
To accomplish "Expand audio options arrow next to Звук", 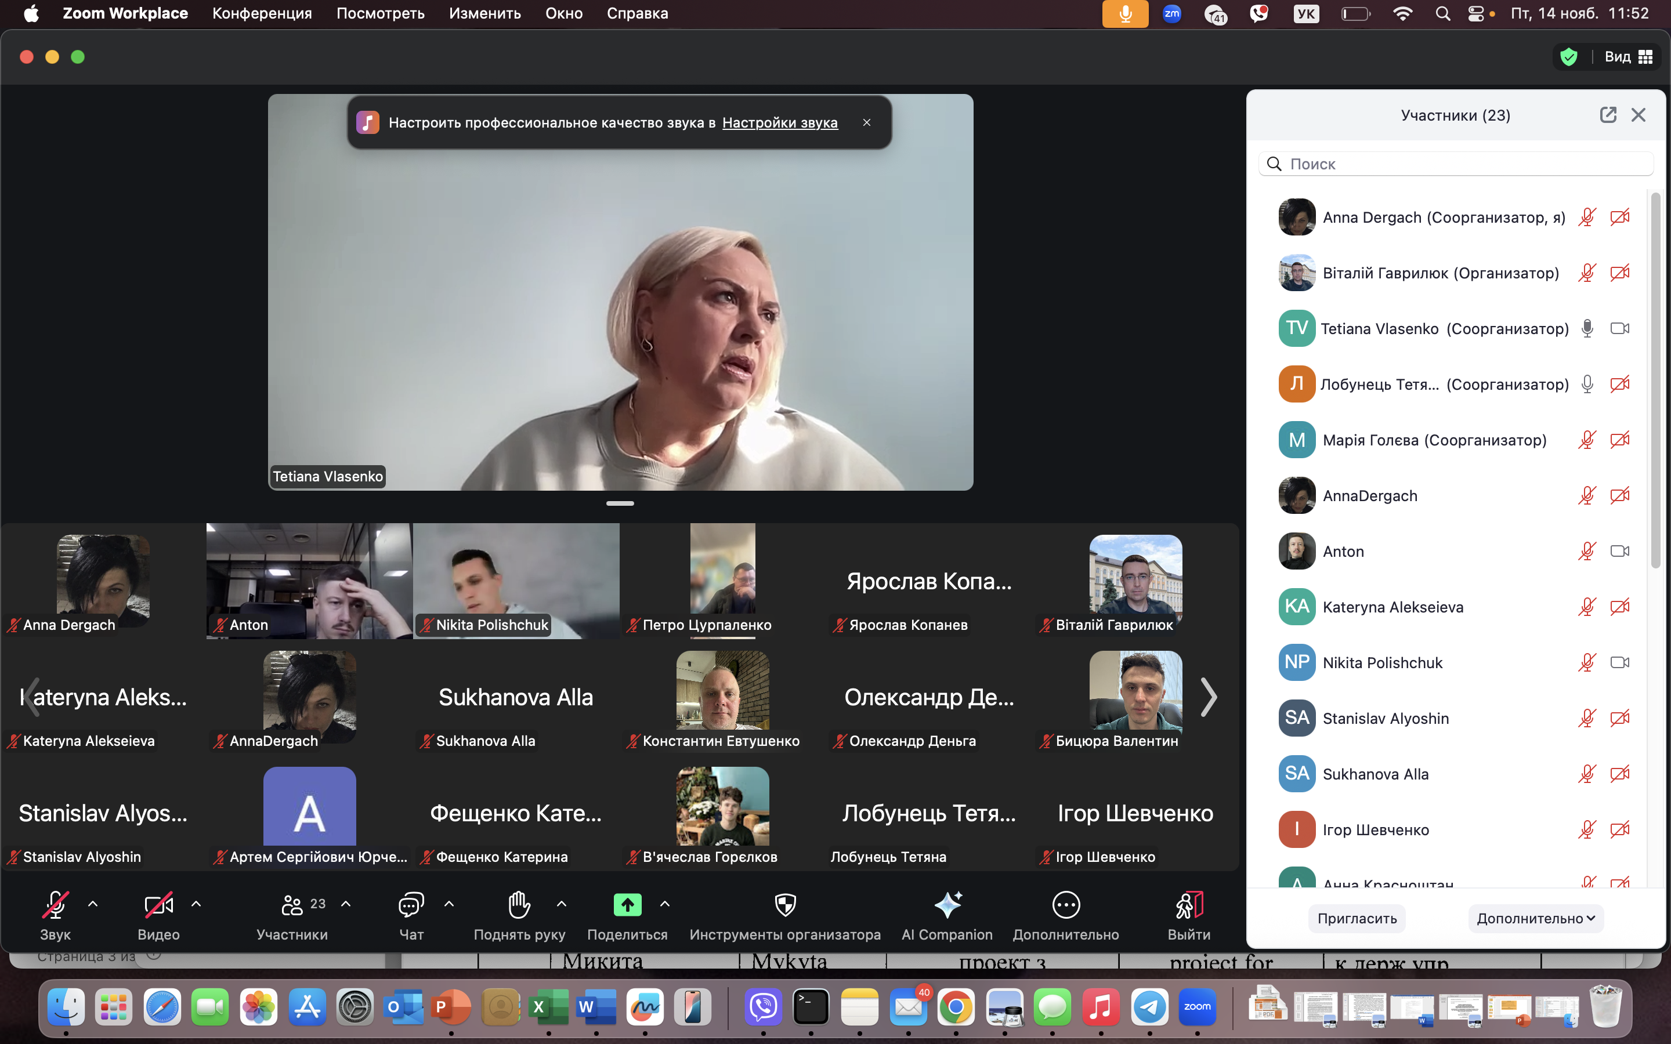I will coord(92,904).
